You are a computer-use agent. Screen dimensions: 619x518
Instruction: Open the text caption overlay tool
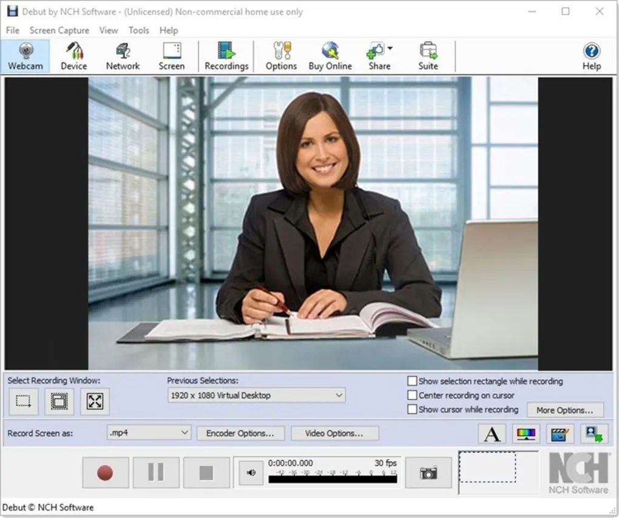pyautogui.click(x=492, y=433)
